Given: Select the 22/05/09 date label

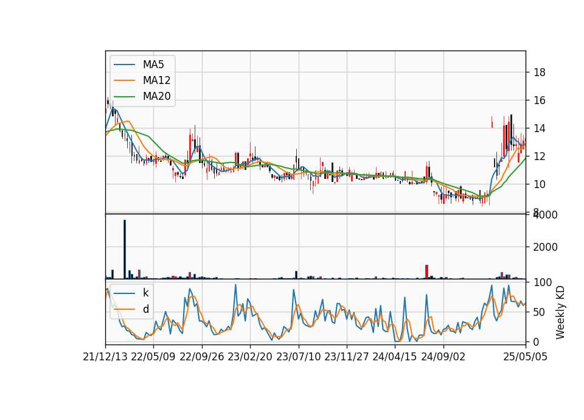Looking at the screenshot, I should pyautogui.click(x=153, y=357).
